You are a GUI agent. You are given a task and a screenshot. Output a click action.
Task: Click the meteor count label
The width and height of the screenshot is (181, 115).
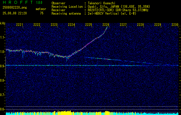click(x=41, y=9)
